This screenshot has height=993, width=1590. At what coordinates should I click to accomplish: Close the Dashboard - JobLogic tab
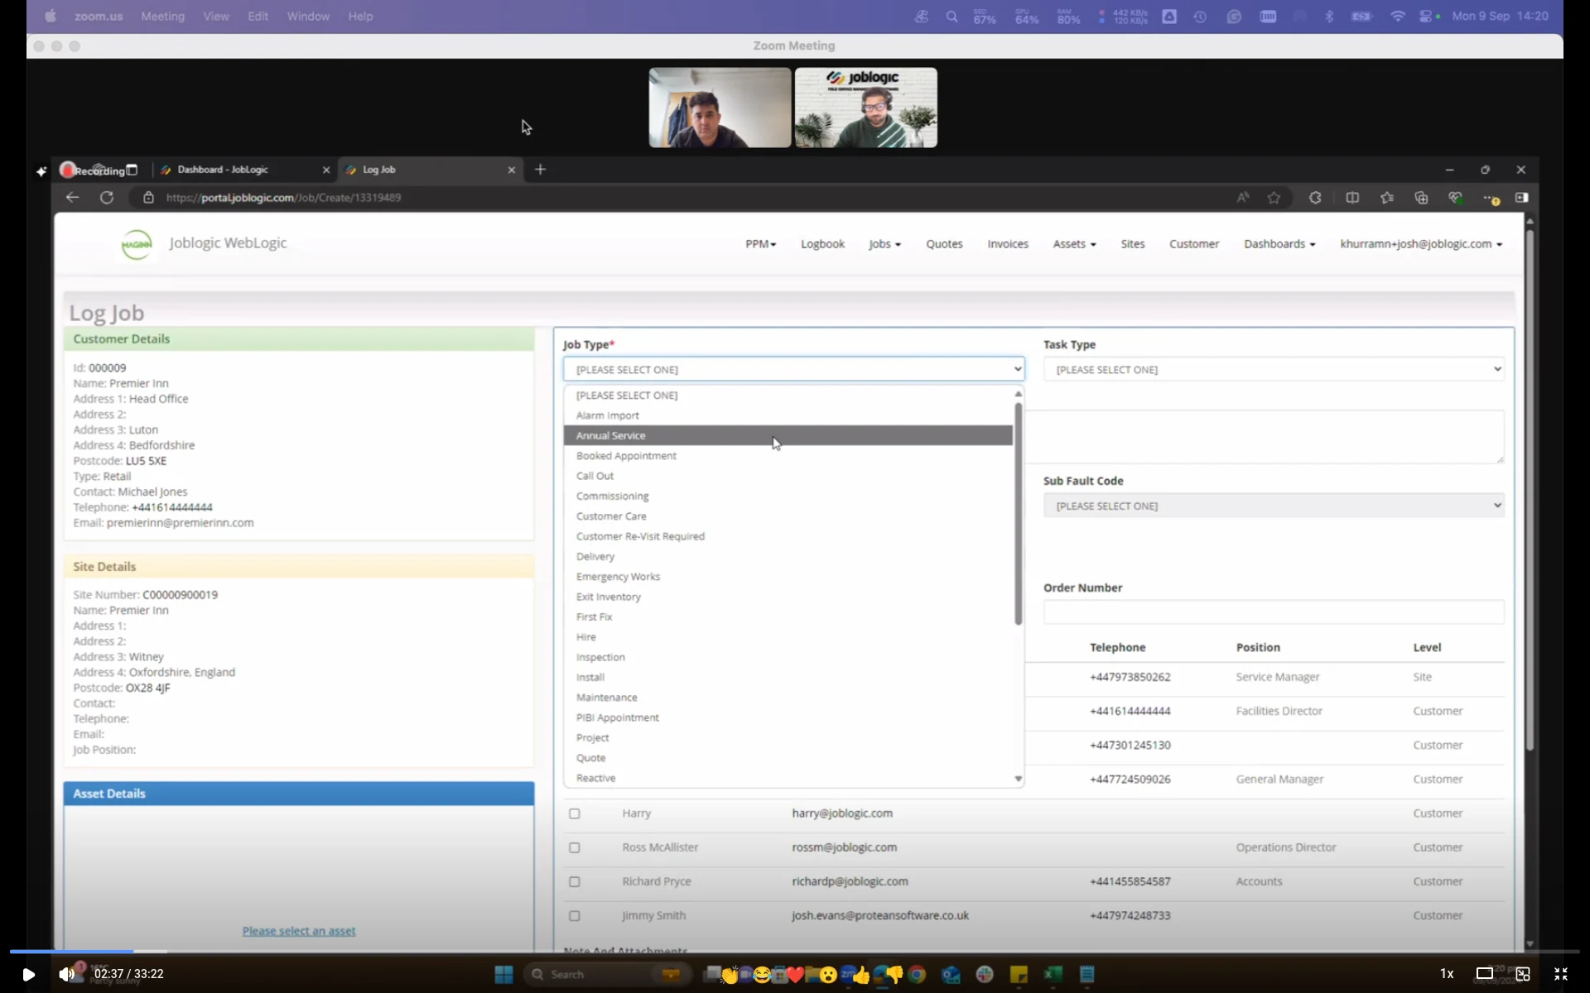[326, 170]
